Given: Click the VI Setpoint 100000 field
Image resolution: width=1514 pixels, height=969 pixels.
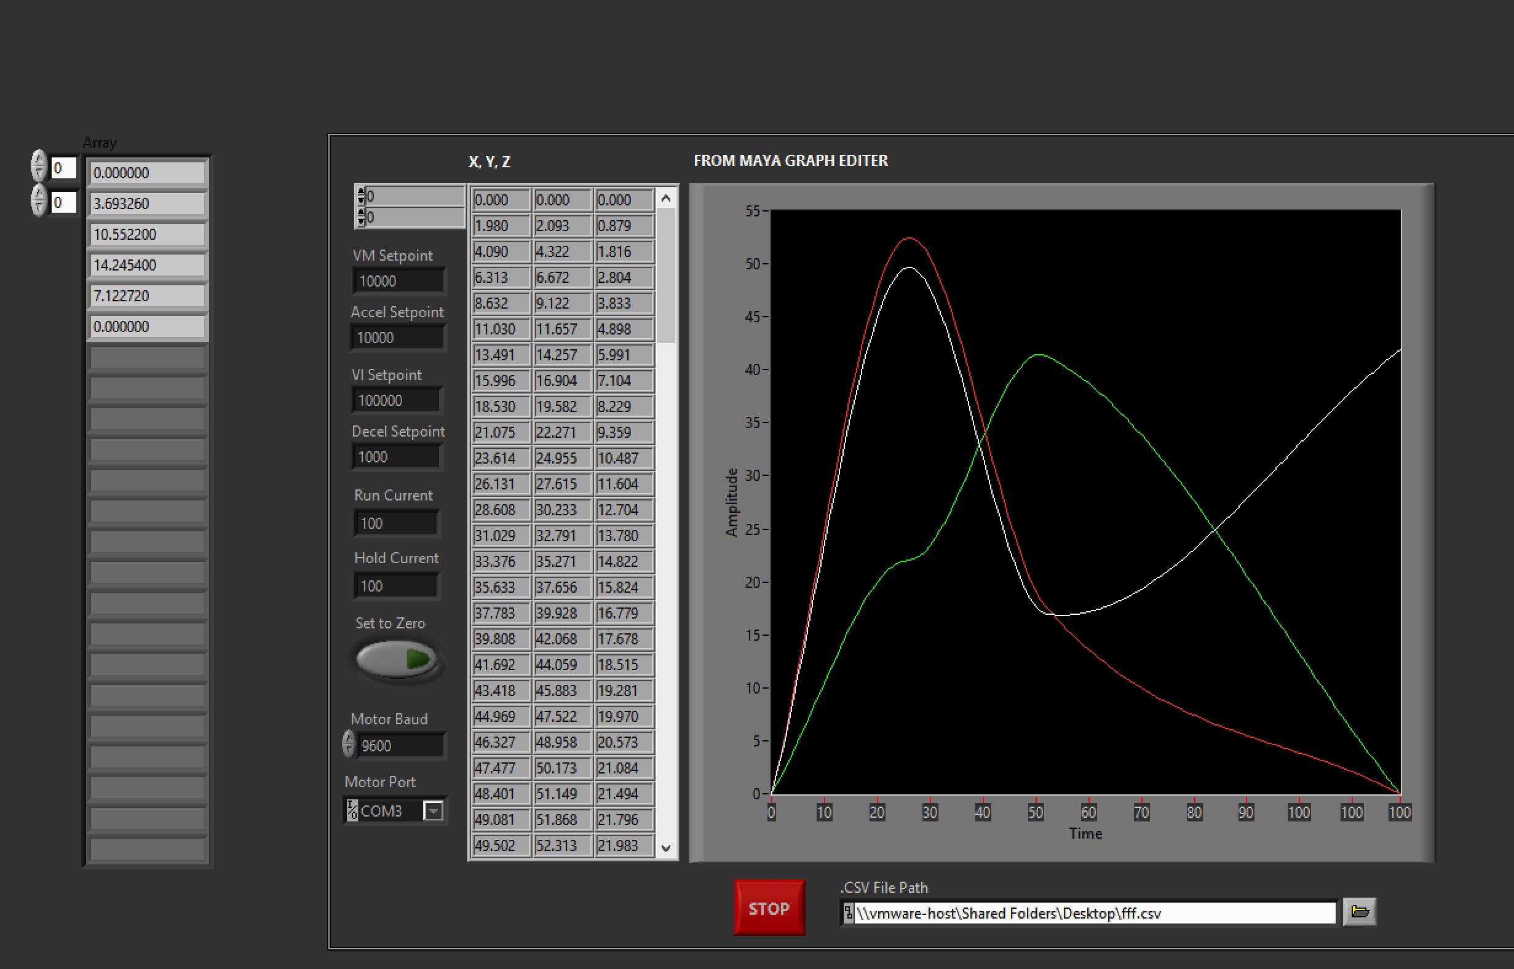Looking at the screenshot, I should [x=397, y=400].
